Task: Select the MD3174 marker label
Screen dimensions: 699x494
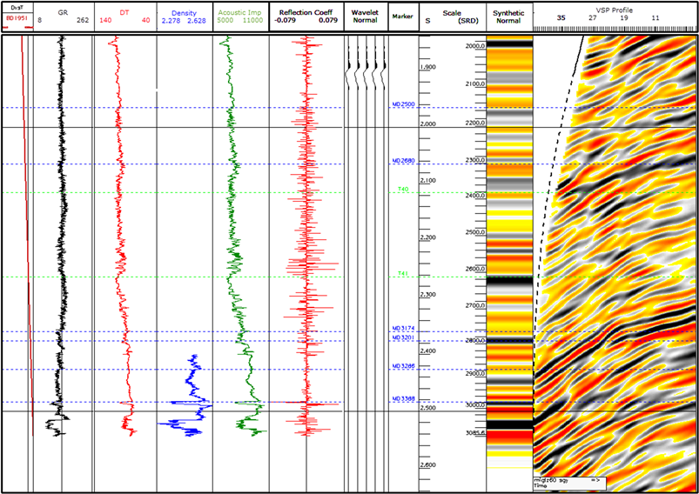Action: pyautogui.click(x=404, y=328)
